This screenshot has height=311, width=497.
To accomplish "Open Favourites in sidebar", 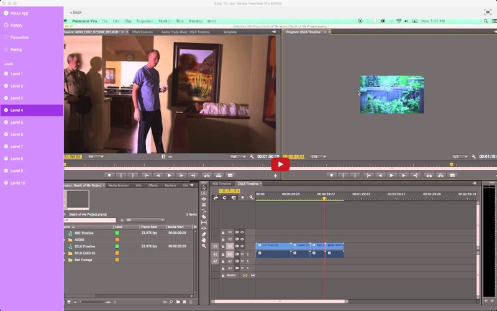I will 32,37.
